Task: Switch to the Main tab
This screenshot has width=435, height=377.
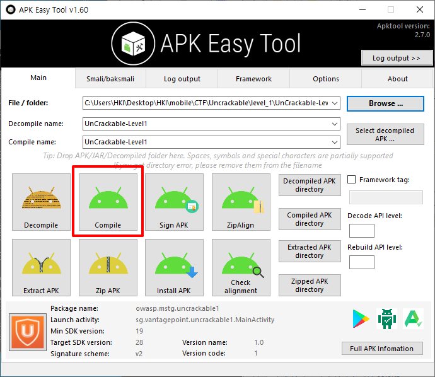Action: point(38,78)
